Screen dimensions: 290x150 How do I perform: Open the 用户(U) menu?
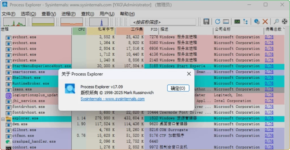pyautogui.click(x=107, y=14)
